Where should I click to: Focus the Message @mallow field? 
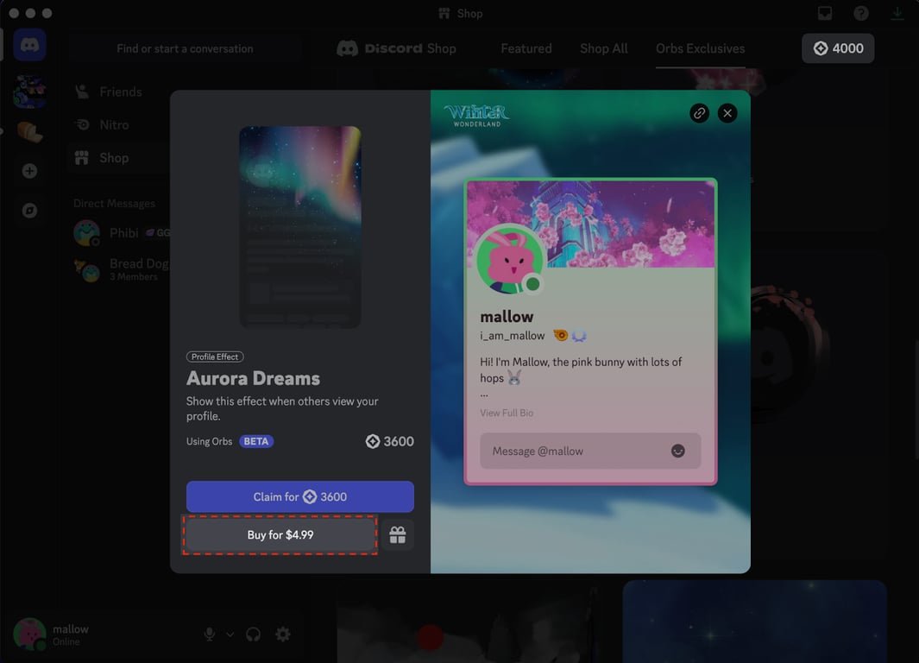point(590,451)
